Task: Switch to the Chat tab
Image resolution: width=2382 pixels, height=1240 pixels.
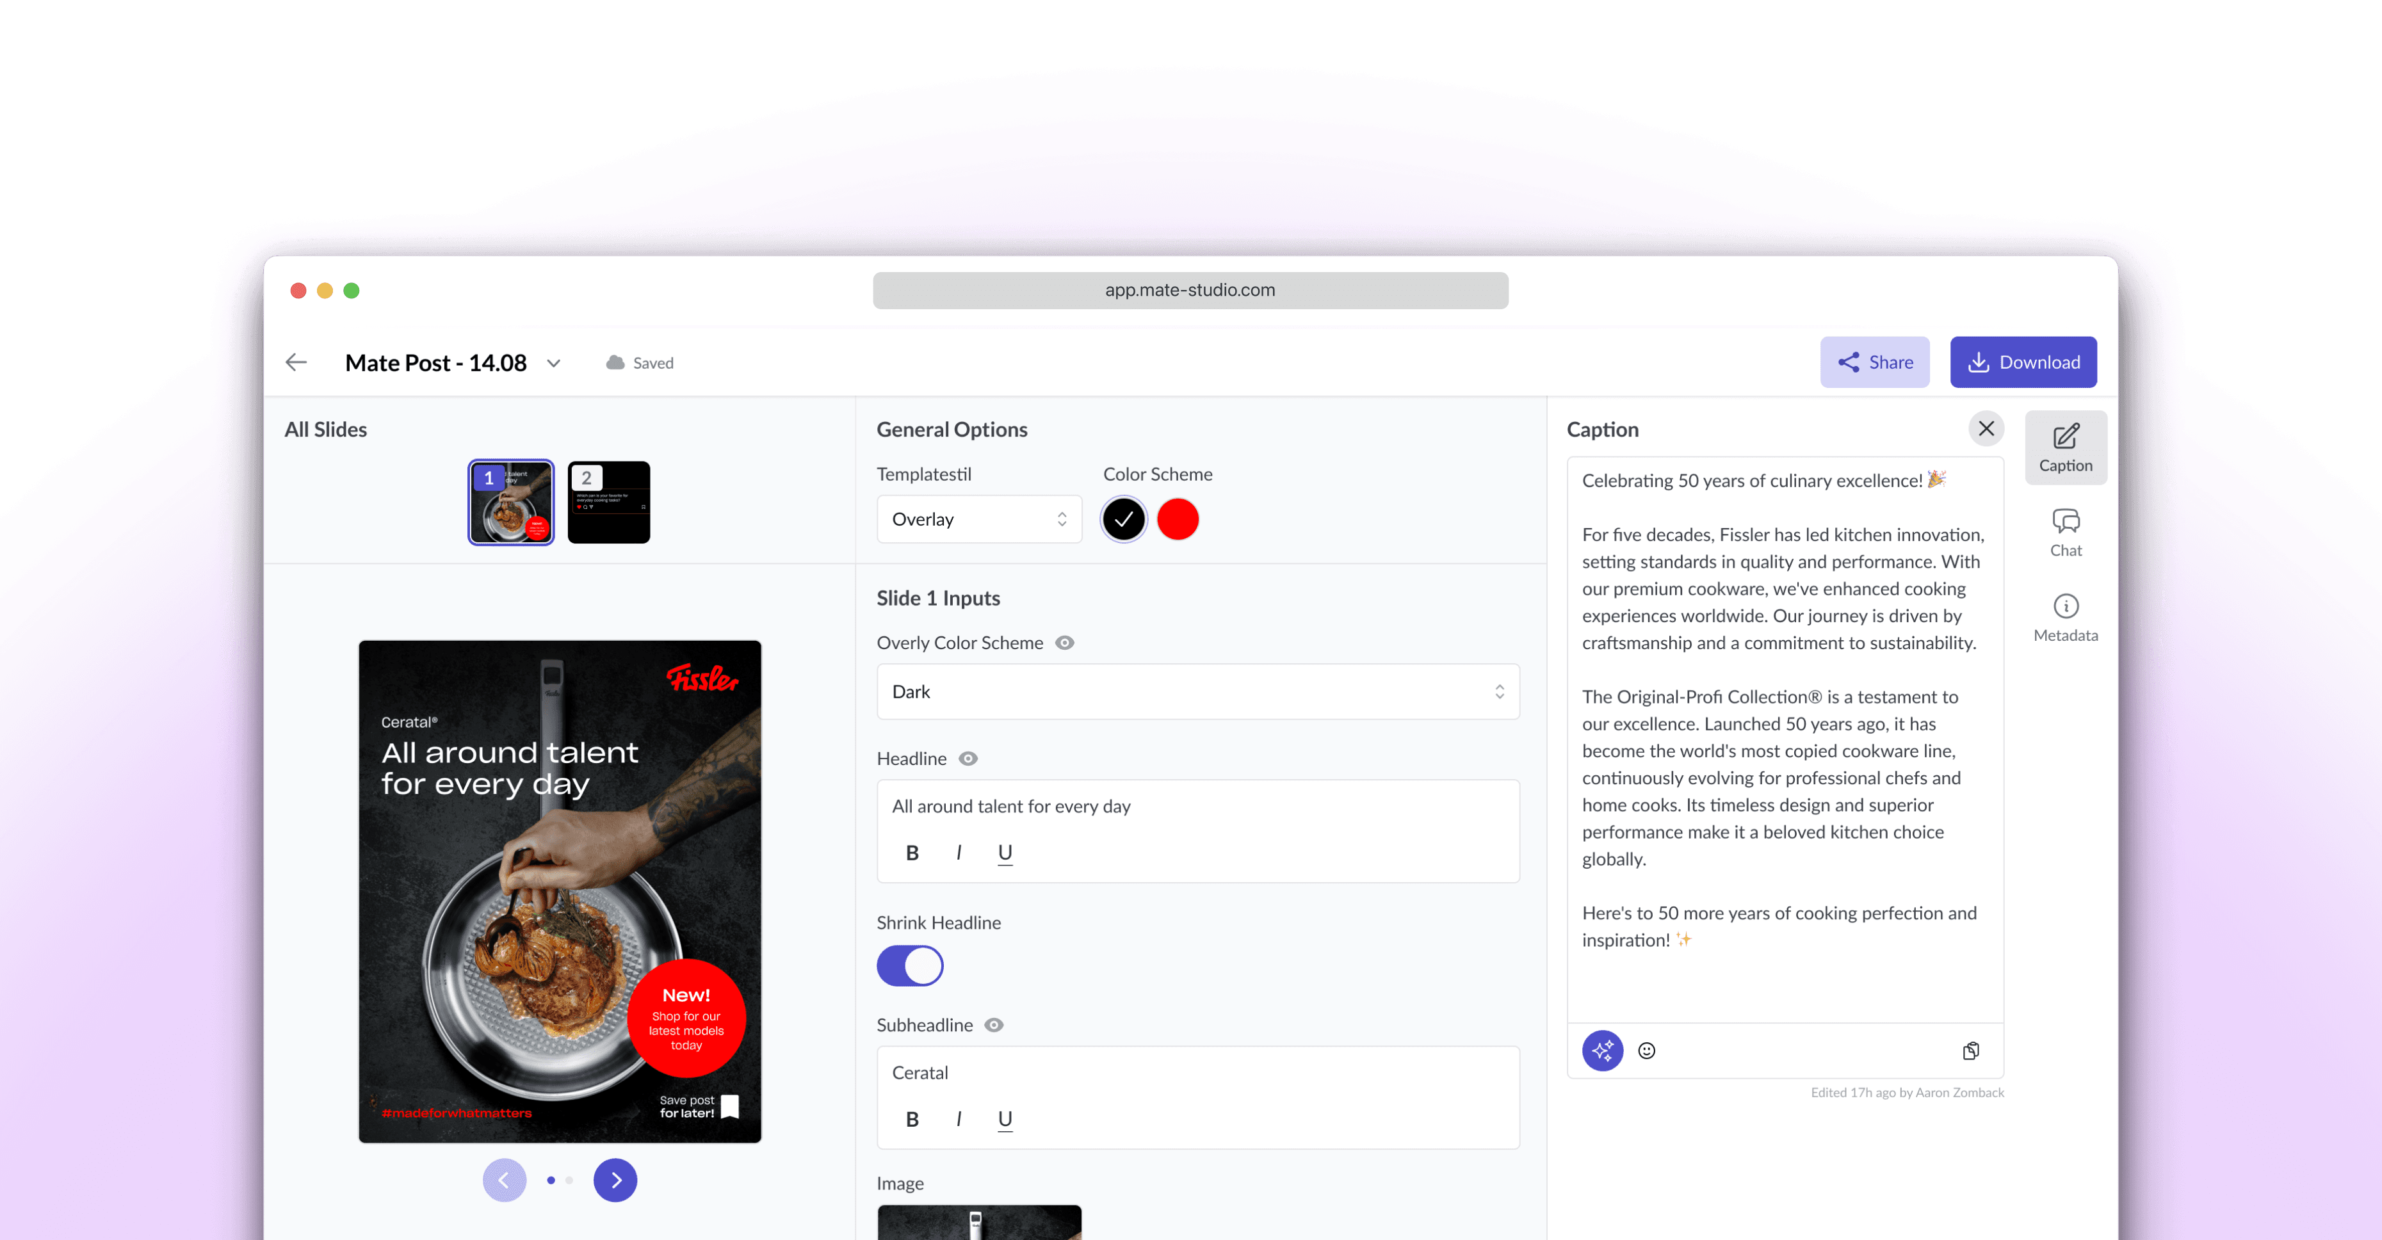Action: click(x=2065, y=533)
